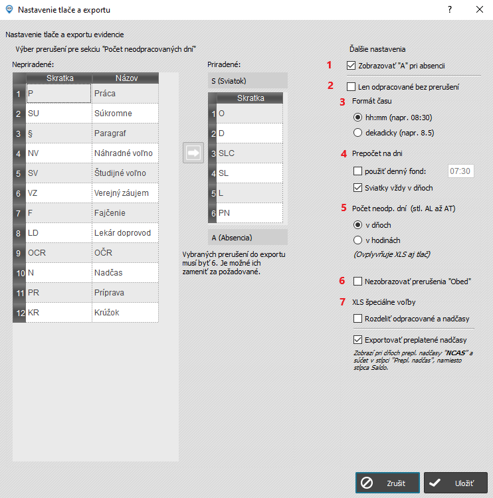Select the Verejný záujem cell
493x498 pixels.
point(125,193)
